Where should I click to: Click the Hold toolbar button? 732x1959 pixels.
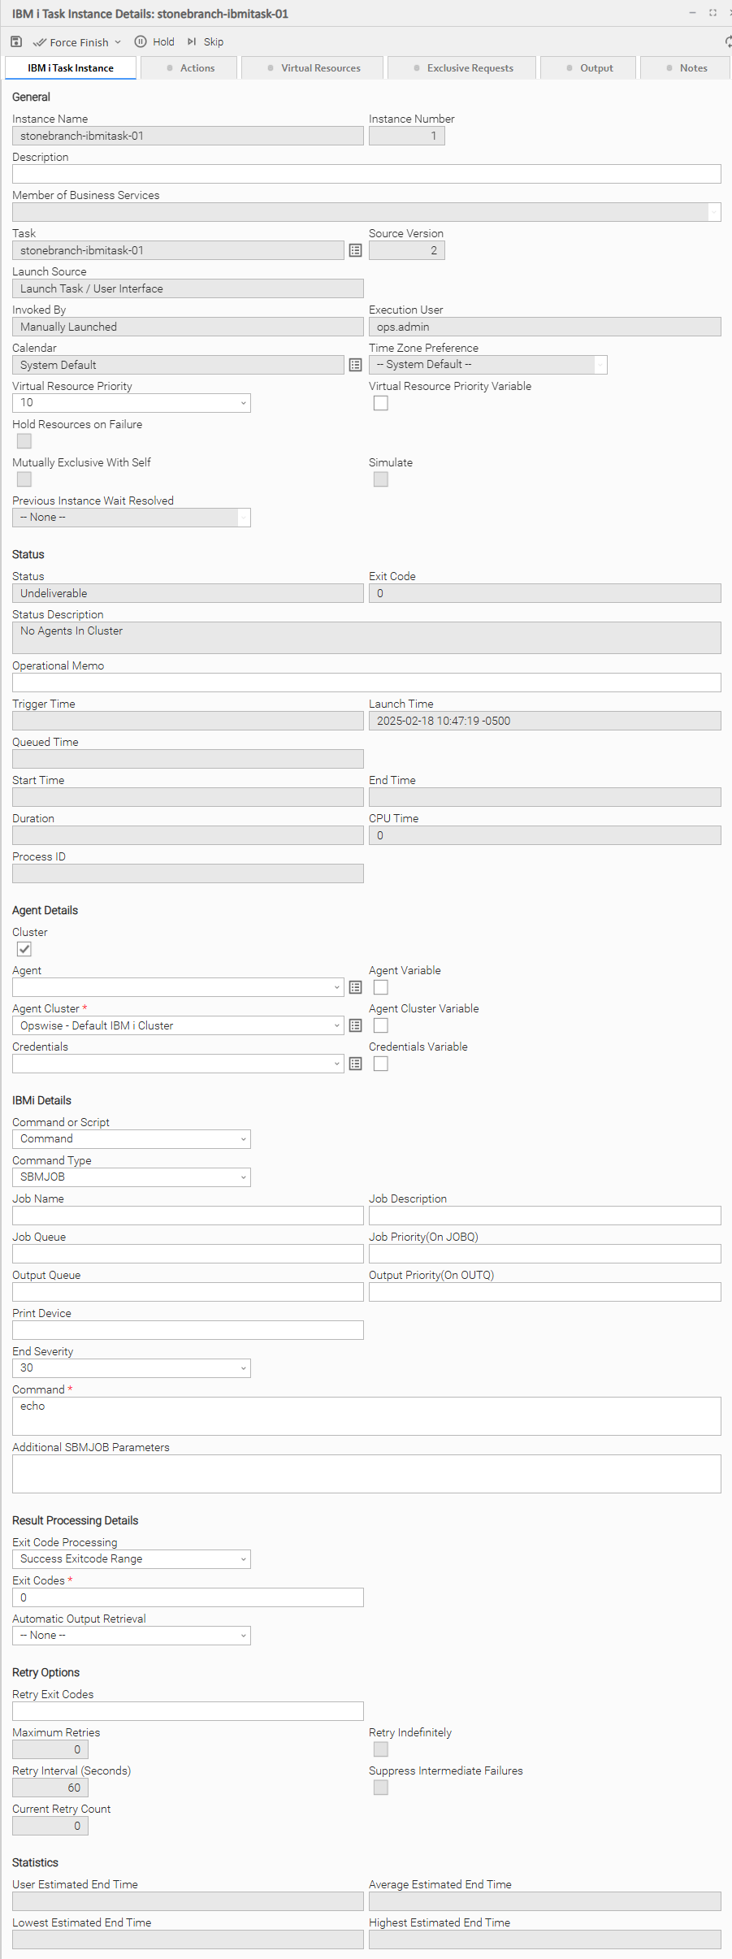[154, 41]
